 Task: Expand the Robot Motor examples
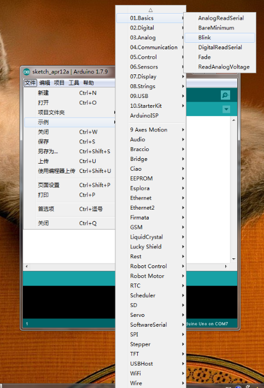point(150,276)
